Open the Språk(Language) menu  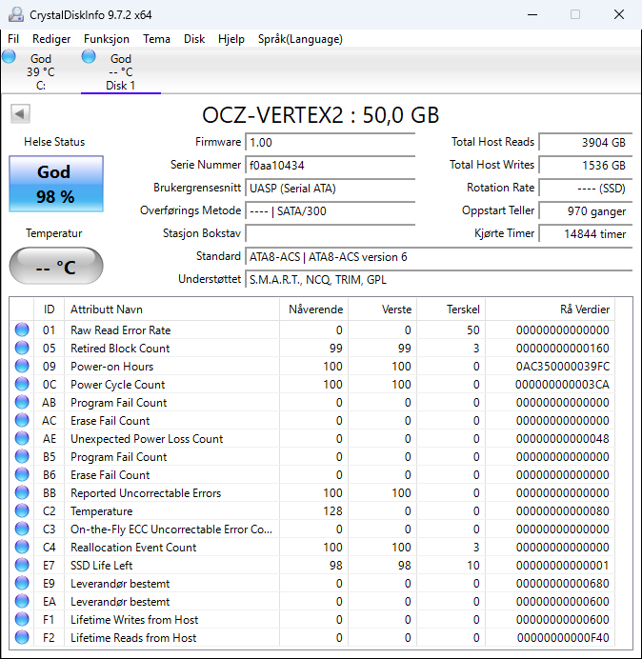[x=300, y=39]
